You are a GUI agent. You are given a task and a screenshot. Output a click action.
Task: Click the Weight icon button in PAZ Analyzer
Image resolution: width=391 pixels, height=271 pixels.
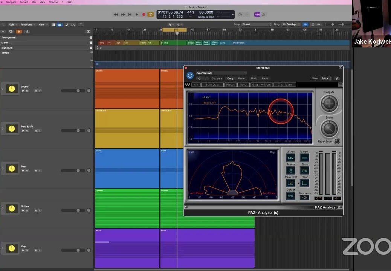coord(304,158)
